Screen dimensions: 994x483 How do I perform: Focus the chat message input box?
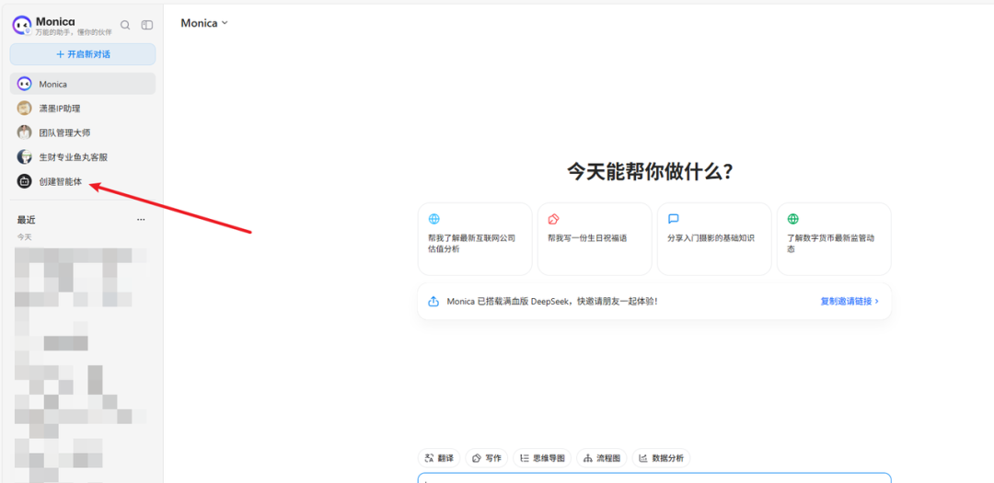click(654, 477)
